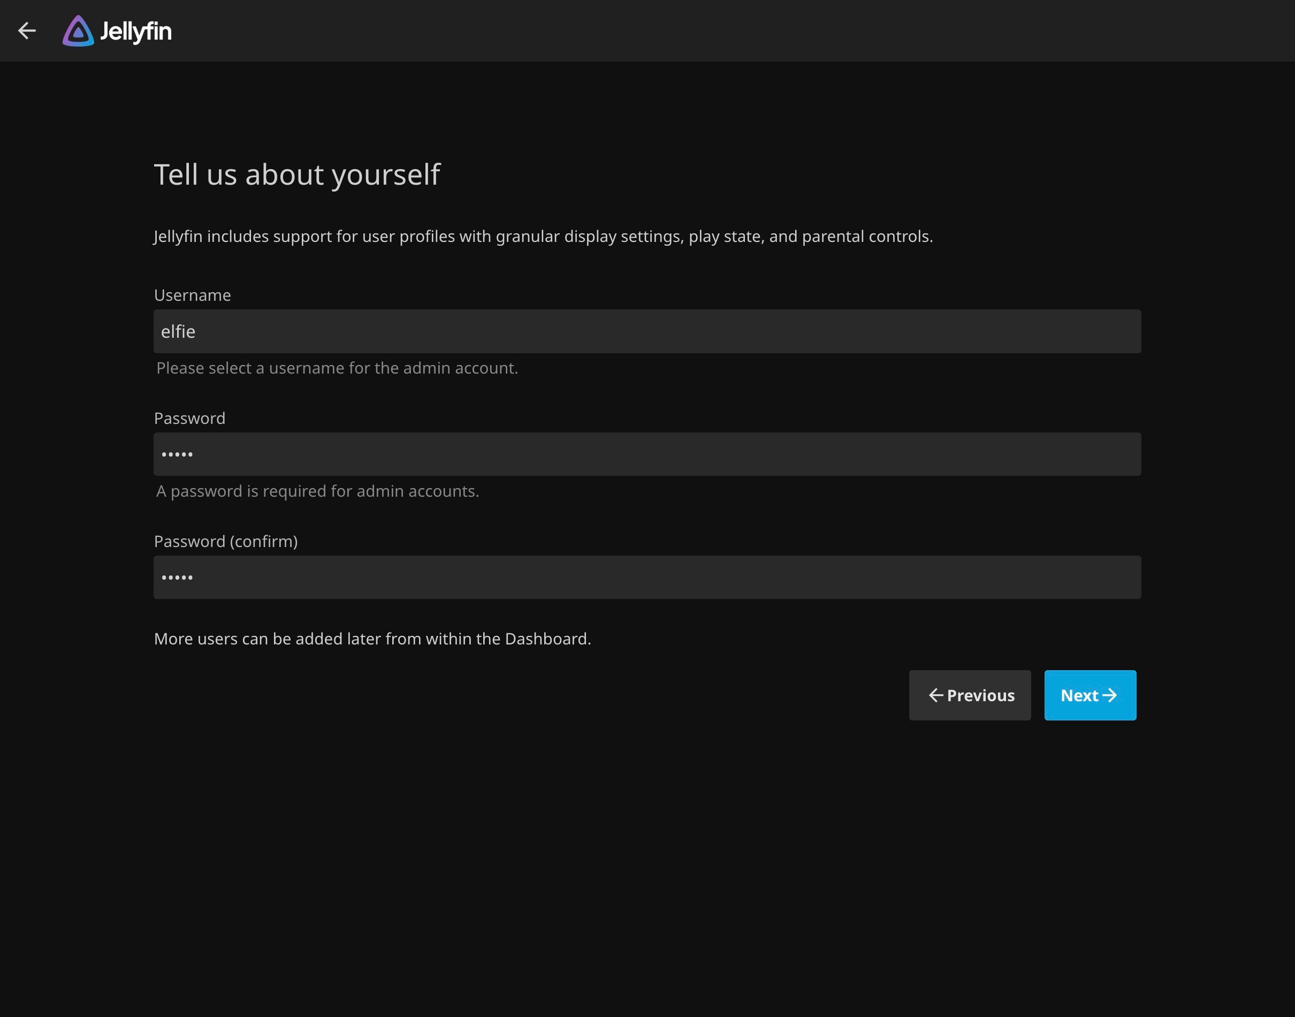Click the Jellyfin wordmark text
The height and width of the screenshot is (1017, 1295).
click(x=136, y=31)
